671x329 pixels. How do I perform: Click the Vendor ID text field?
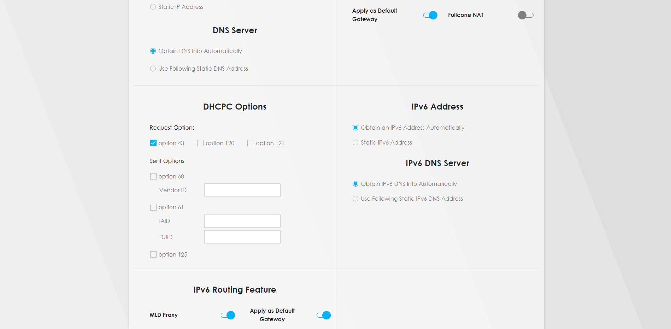click(242, 190)
